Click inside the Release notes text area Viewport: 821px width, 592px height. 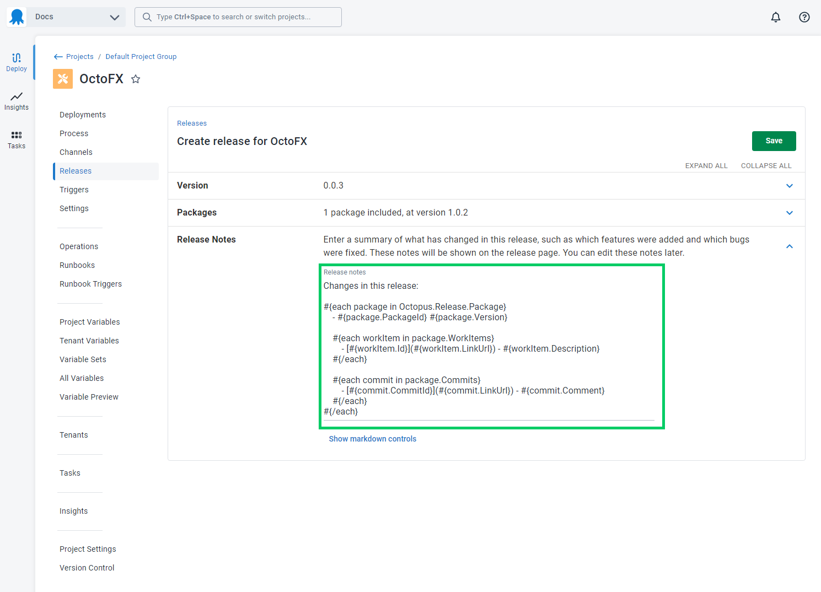[x=489, y=348]
